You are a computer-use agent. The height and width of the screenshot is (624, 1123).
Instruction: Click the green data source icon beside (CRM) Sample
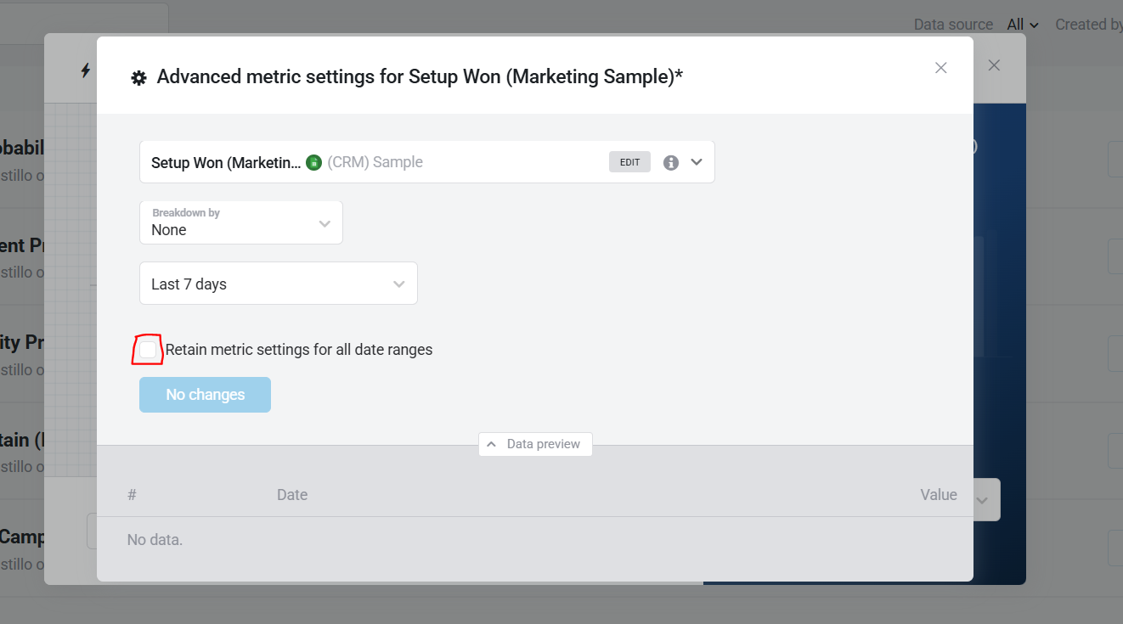313,162
